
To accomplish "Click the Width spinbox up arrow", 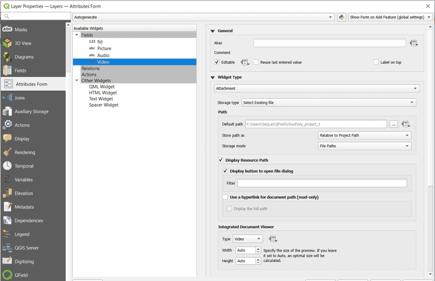I will coord(258,249).
